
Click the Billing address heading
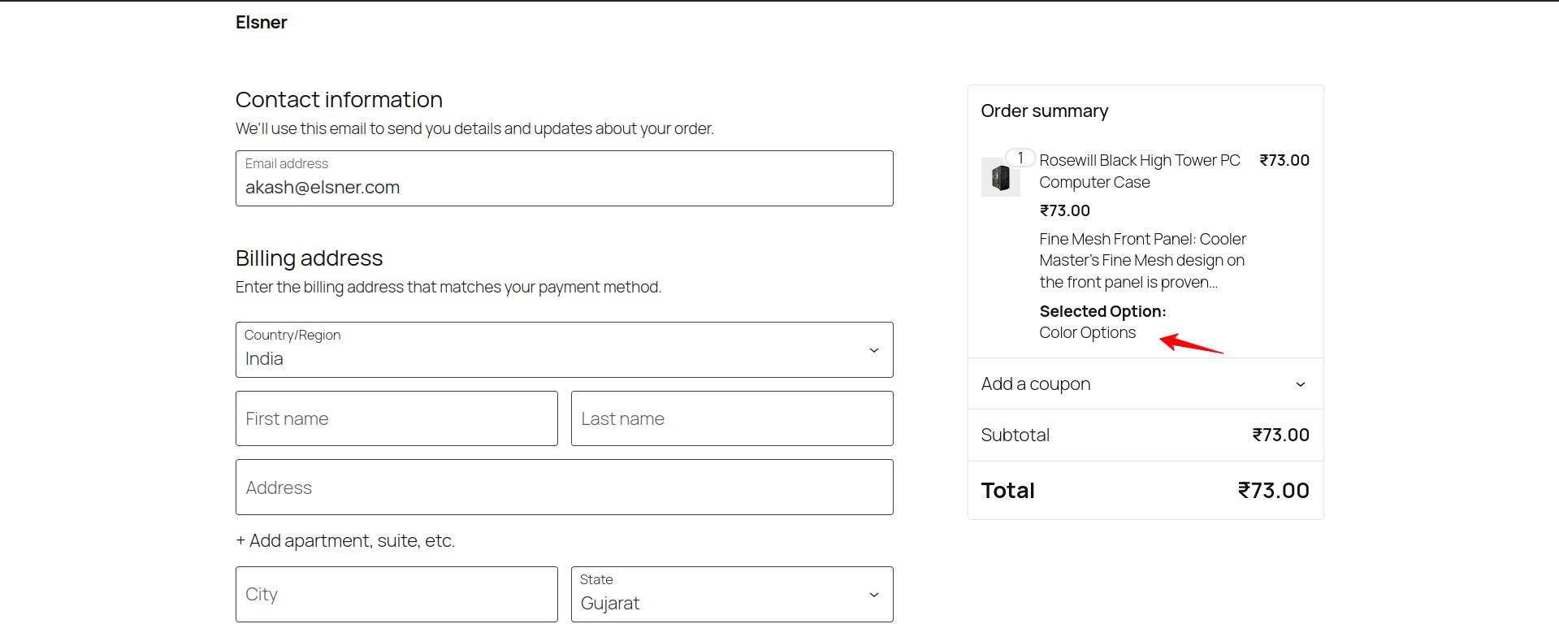(309, 258)
